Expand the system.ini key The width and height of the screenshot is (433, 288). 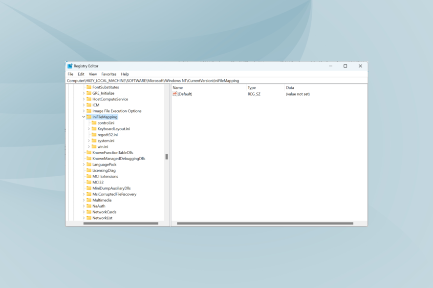88,141
